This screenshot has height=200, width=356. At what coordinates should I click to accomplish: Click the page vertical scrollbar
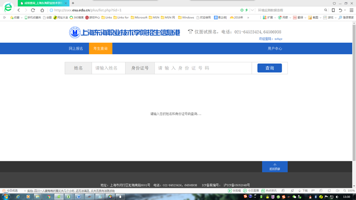354,93
